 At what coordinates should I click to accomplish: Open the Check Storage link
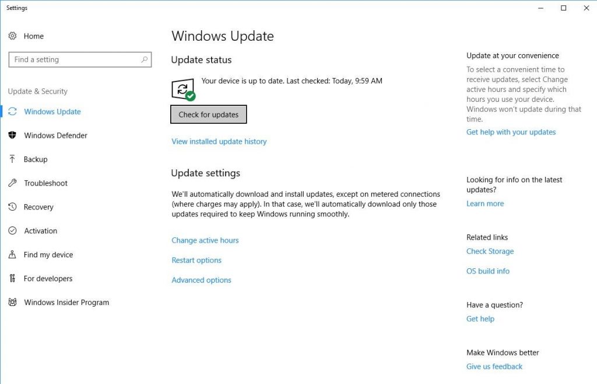pyautogui.click(x=490, y=251)
